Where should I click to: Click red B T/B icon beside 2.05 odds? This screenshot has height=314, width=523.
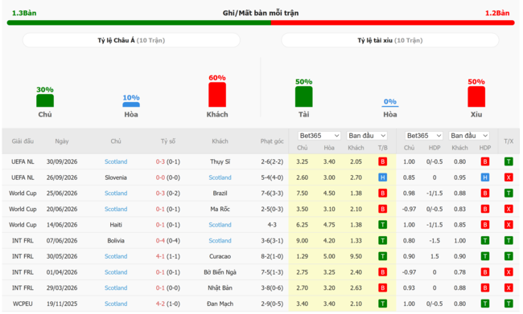pos(382,161)
